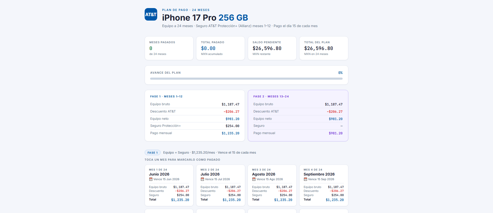Select the Fase 1 Equipo neto value $981.20
Screen dimensions: 493x213
pyautogui.click(x=232, y=119)
